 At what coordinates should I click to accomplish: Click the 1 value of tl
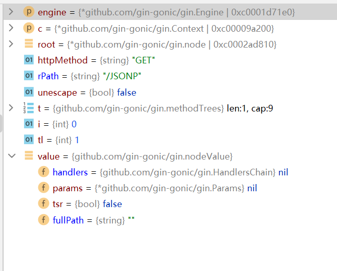click(x=77, y=140)
